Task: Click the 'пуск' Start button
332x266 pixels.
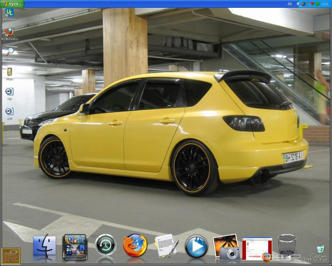Action: click(12, 4)
